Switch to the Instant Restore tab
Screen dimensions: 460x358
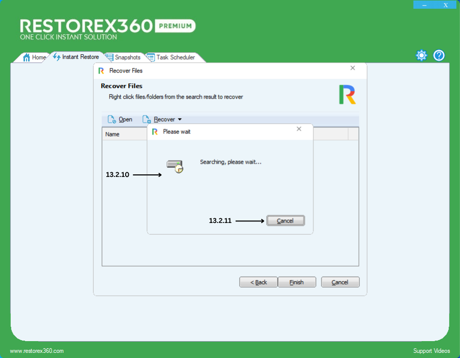[77, 57]
